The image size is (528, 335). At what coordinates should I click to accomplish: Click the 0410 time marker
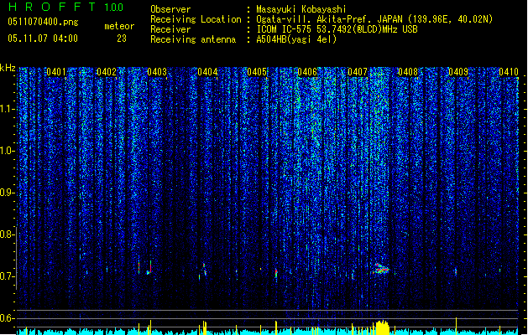[509, 72]
